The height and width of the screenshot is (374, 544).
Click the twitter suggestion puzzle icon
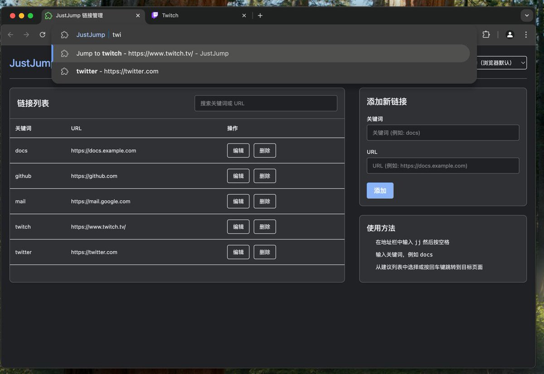pyautogui.click(x=65, y=71)
